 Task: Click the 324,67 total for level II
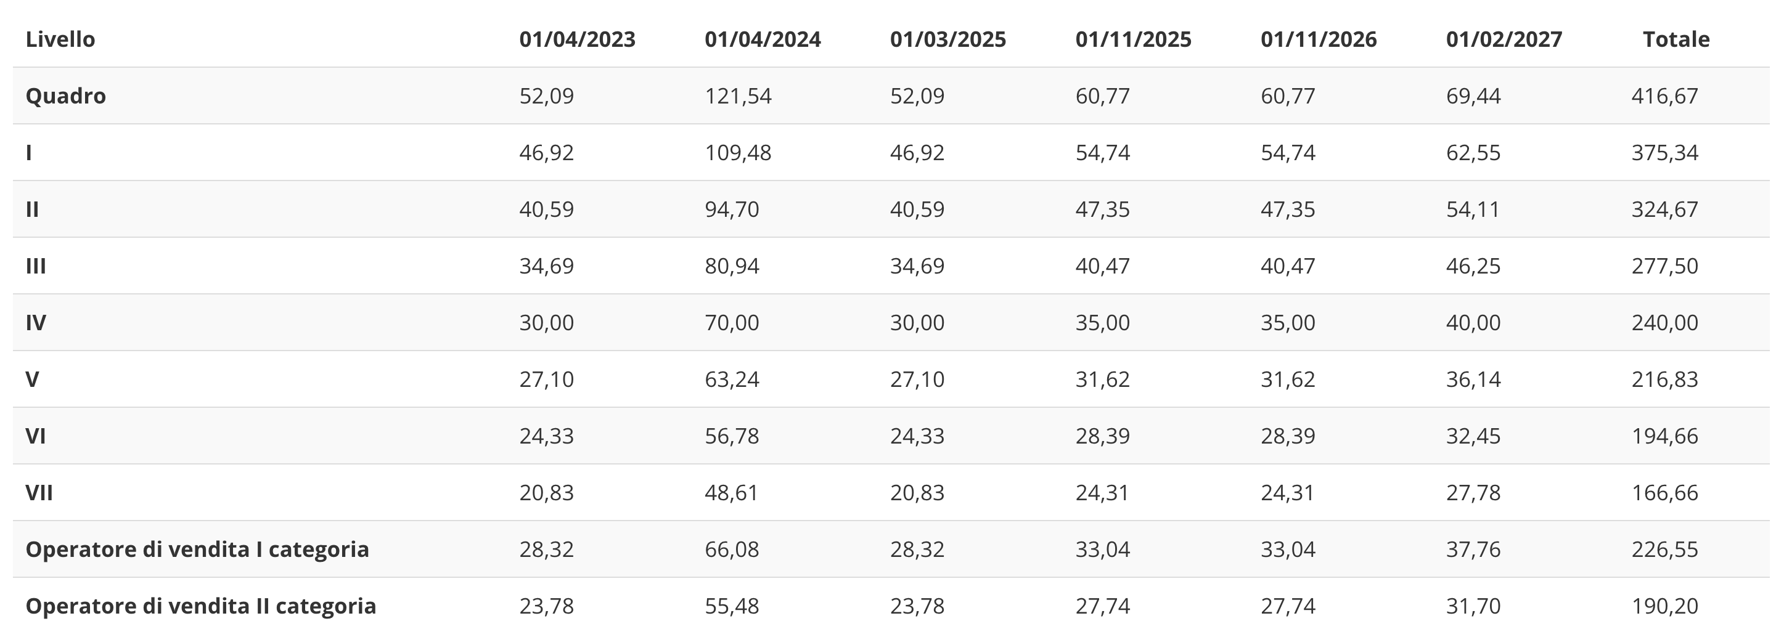click(x=1664, y=209)
